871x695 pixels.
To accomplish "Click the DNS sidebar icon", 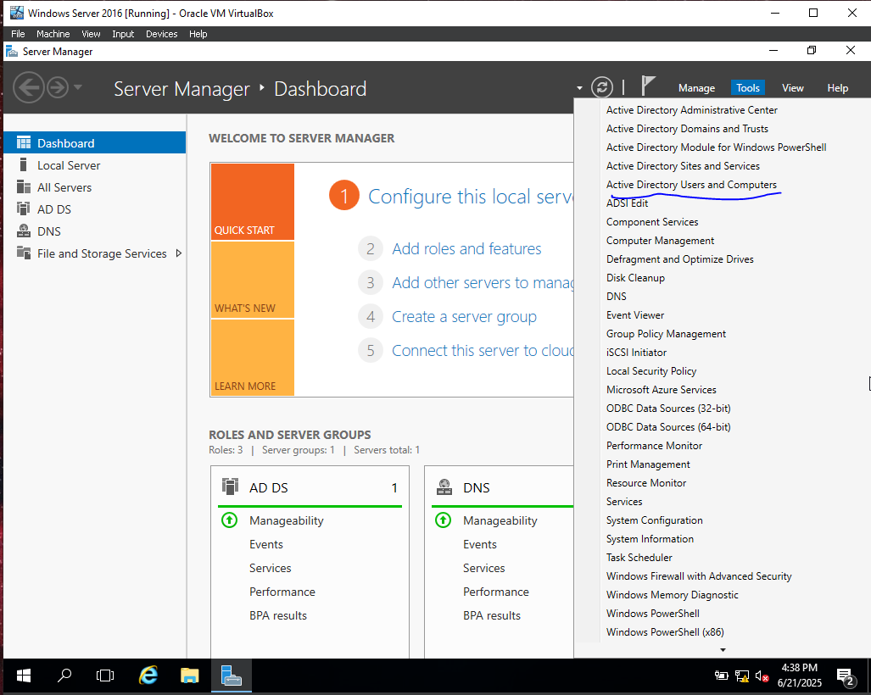I will tap(24, 231).
